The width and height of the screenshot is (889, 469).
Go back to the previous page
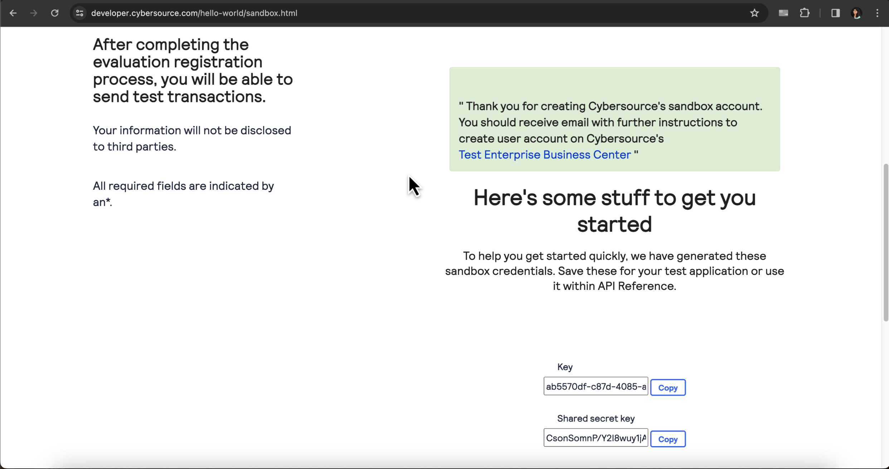coord(13,13)
